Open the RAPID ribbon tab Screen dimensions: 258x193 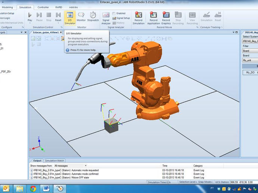pyautogui.click(x=59, y=7)
